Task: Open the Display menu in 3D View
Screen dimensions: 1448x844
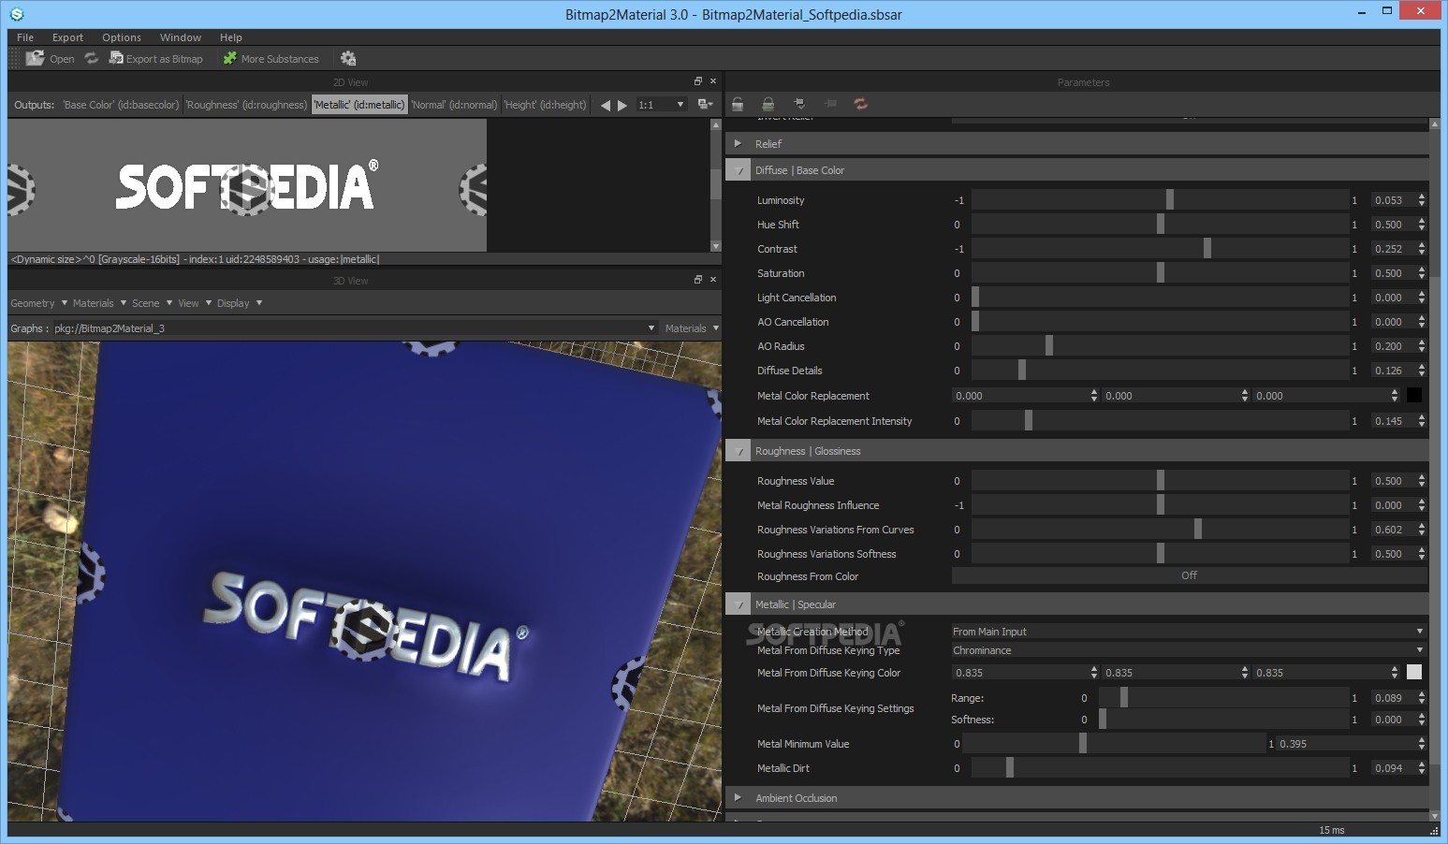Action: click(240, 303)
